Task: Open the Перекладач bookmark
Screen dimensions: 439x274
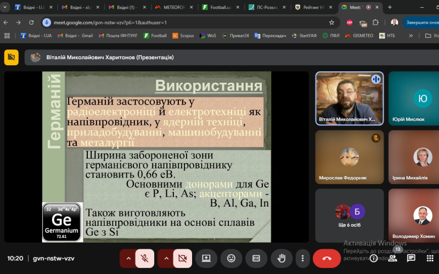Action: coord(270,36)
